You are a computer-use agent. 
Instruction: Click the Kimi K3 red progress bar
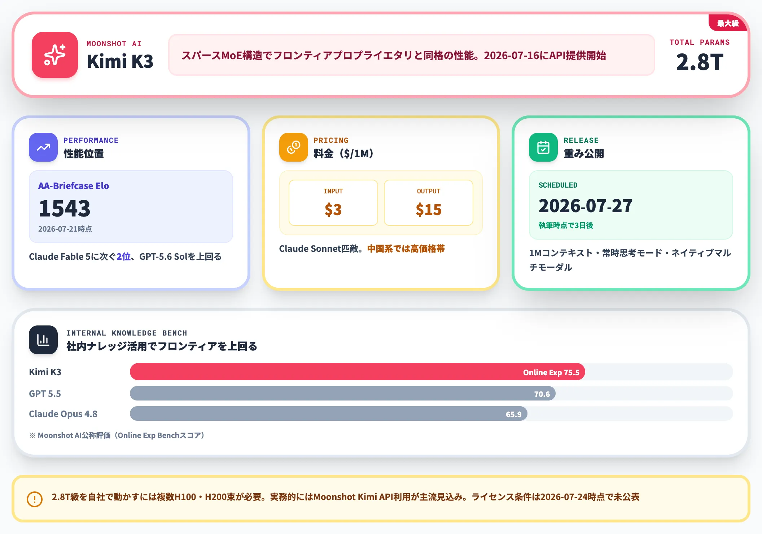[x=357, y=372]
